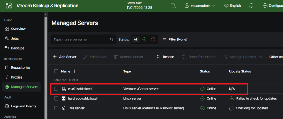Click the user avatar icon beside veeamadmin

pyautogui.click(x=187, y=6)
